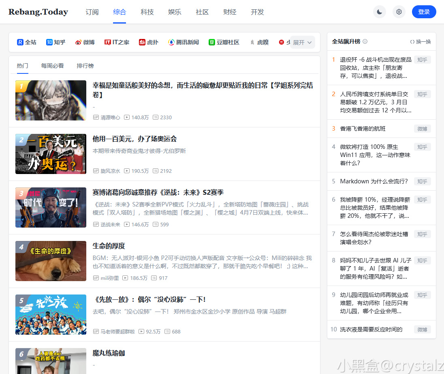Switch to the 科技 tab
Screen dimensions: 444x374
147,12
